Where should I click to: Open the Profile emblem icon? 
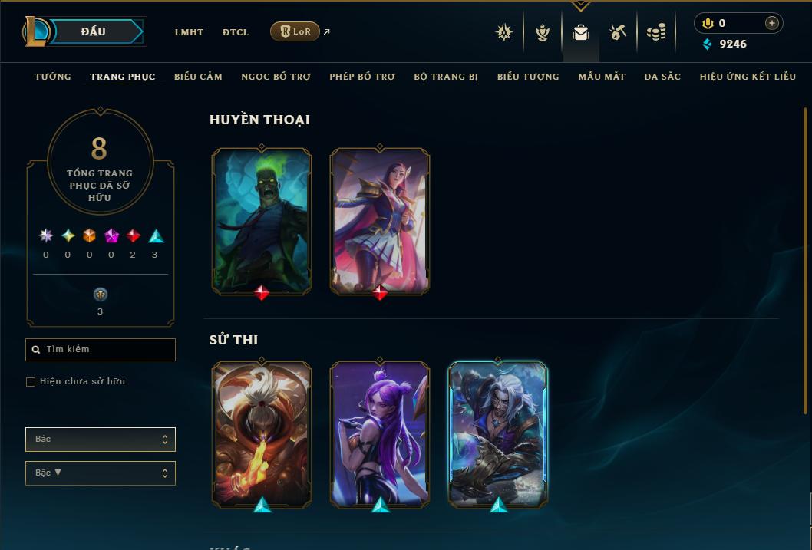tap(504, 32)
